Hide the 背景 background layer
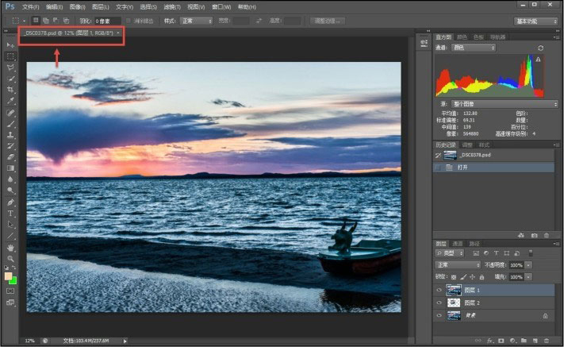Screen dimensions: 564x347 point(439,315)
